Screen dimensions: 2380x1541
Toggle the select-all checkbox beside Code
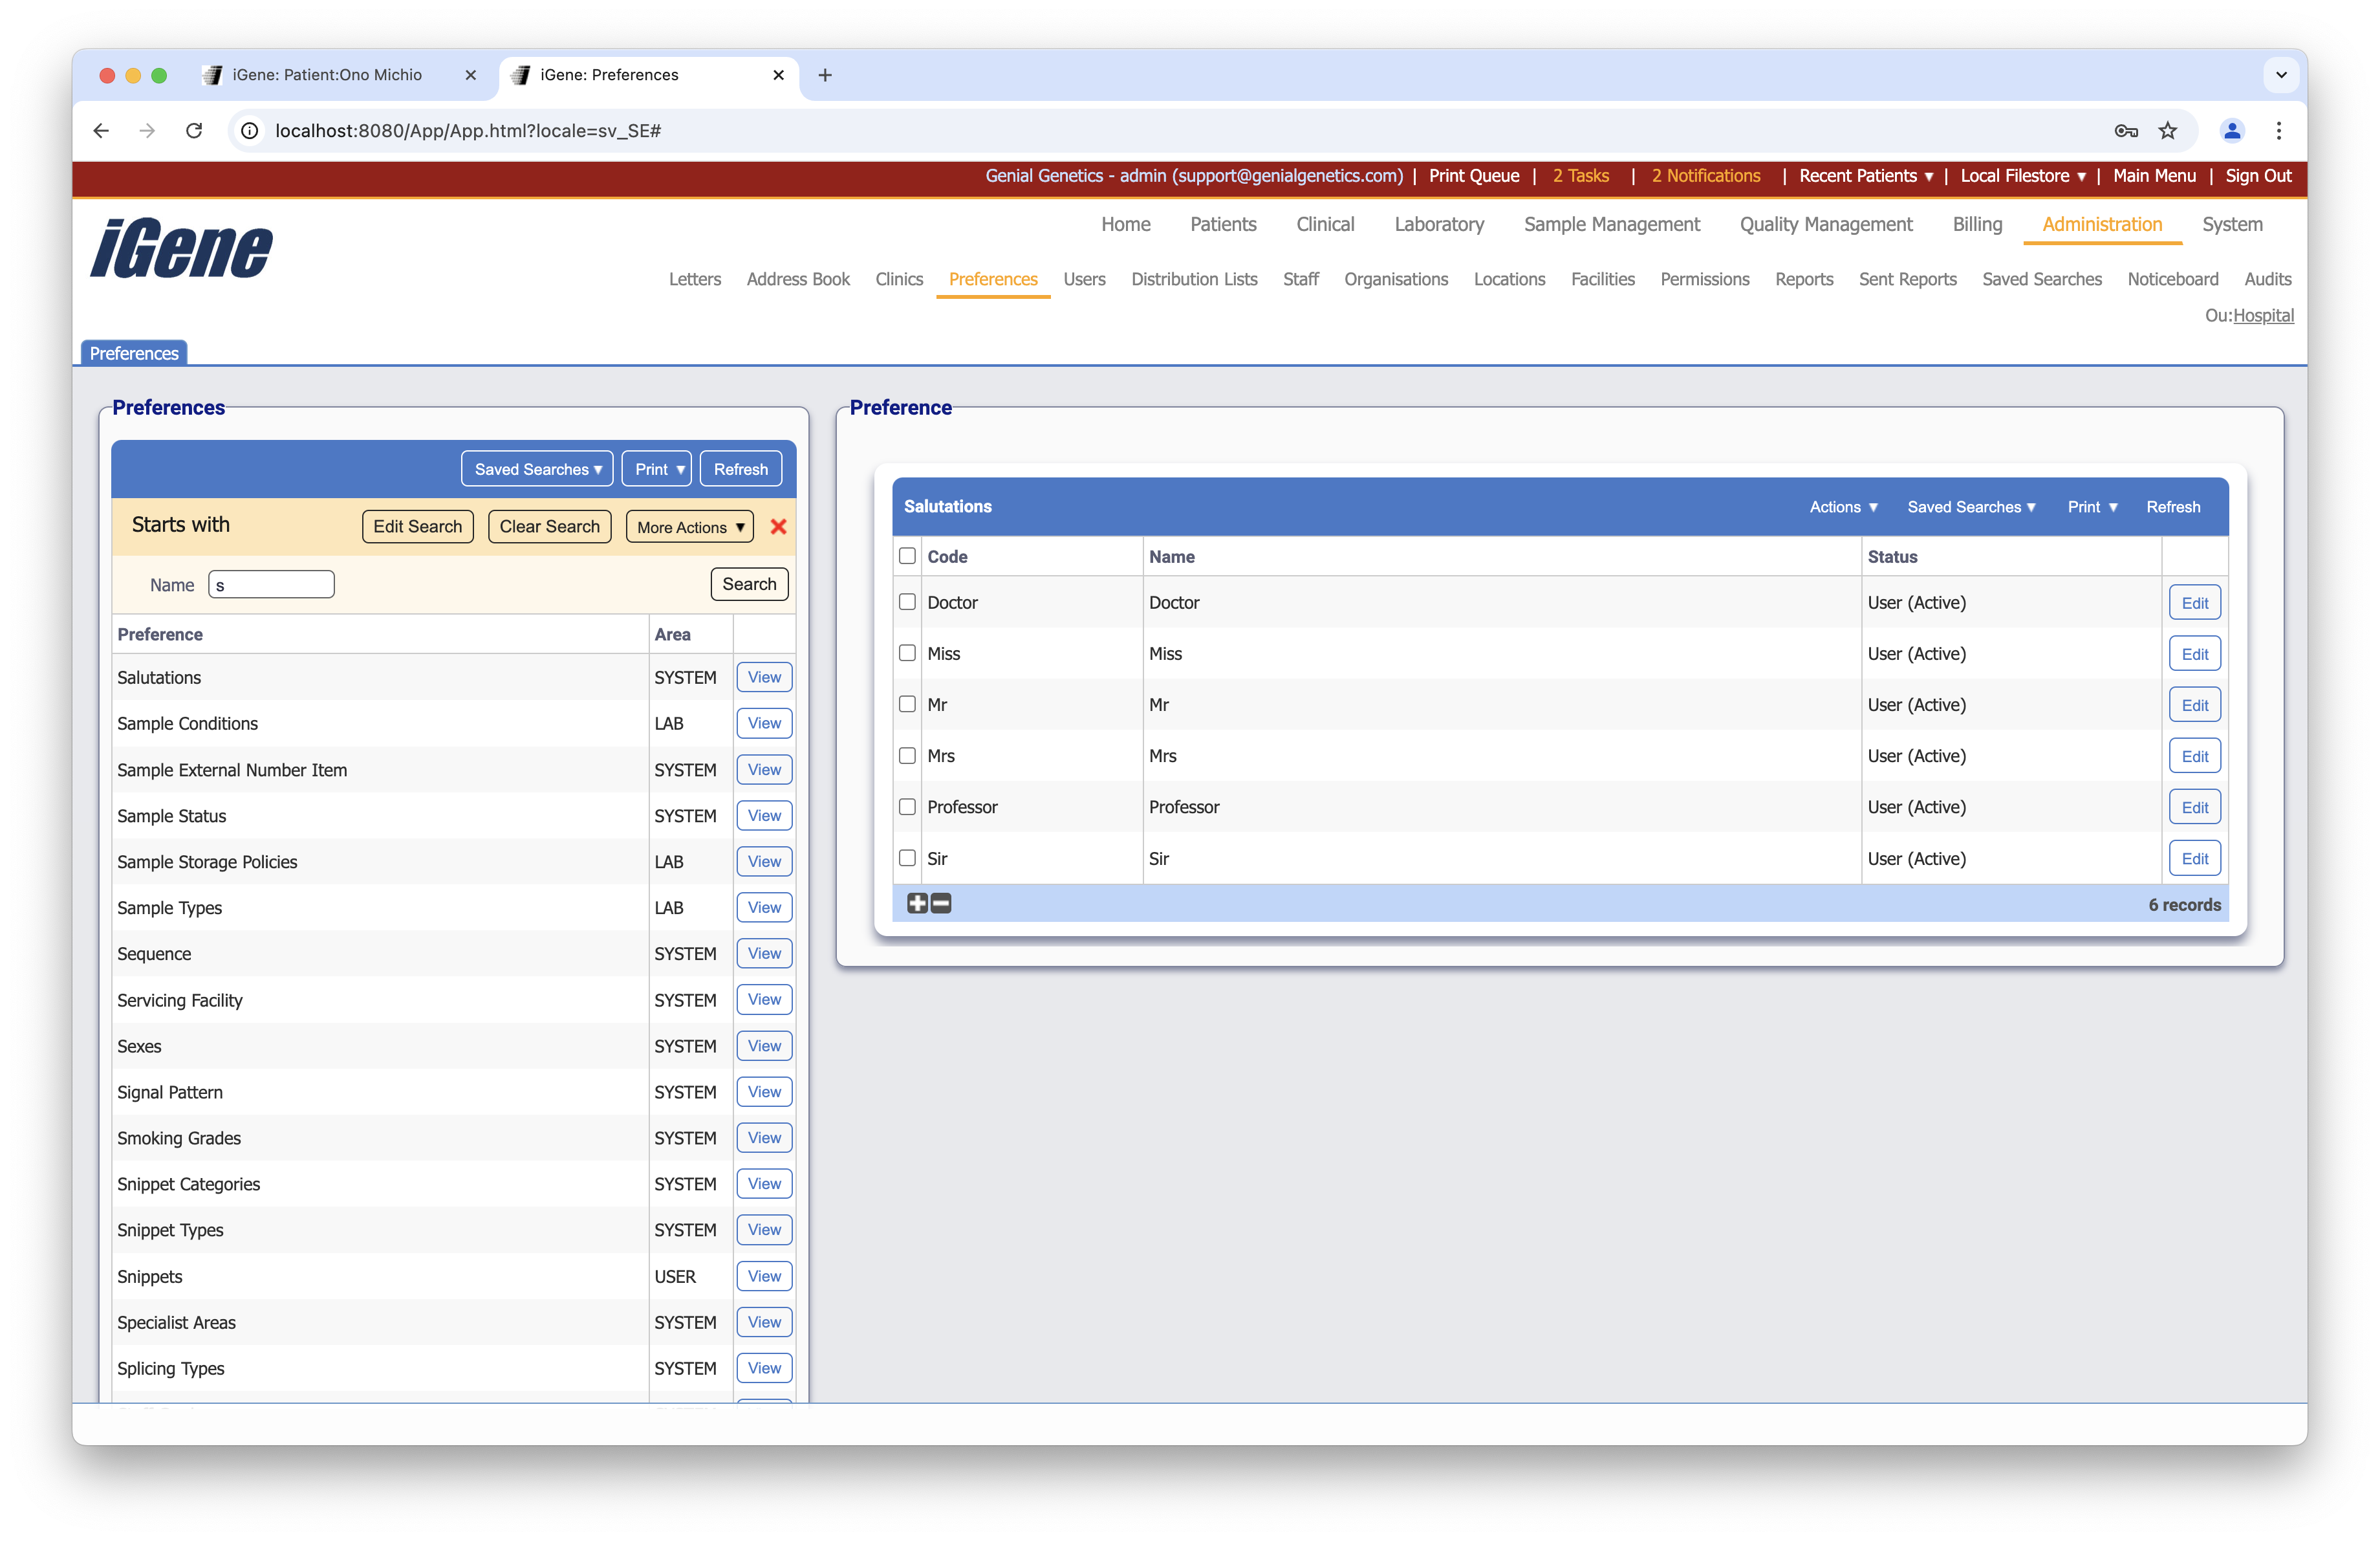[907, 556]
